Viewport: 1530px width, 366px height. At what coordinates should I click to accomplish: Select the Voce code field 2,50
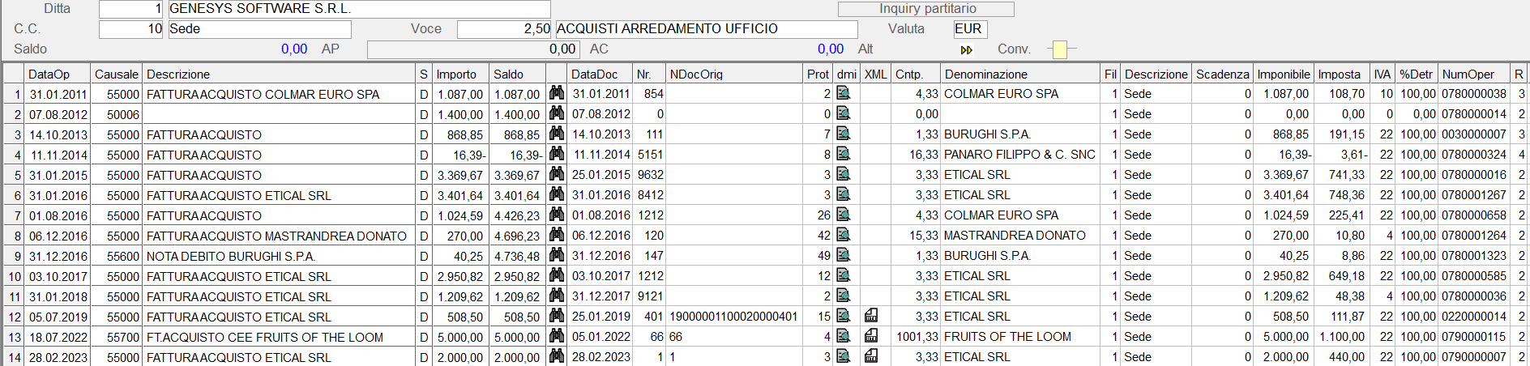coord(504,29)
